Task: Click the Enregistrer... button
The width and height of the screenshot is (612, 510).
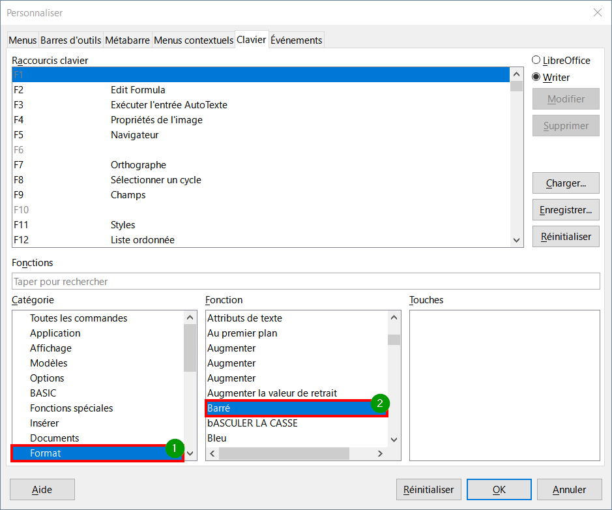Action: click(566, 210)
